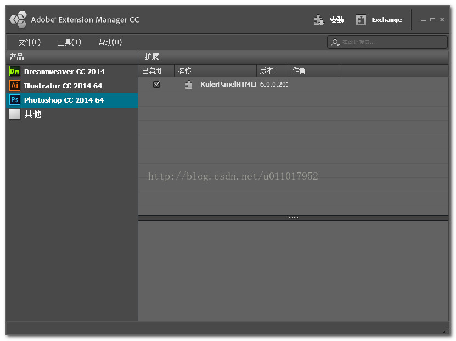The width and height of the screenshot is (456, 341).
Task: Sort by the 名称 column header
Action: click(216, 71)
